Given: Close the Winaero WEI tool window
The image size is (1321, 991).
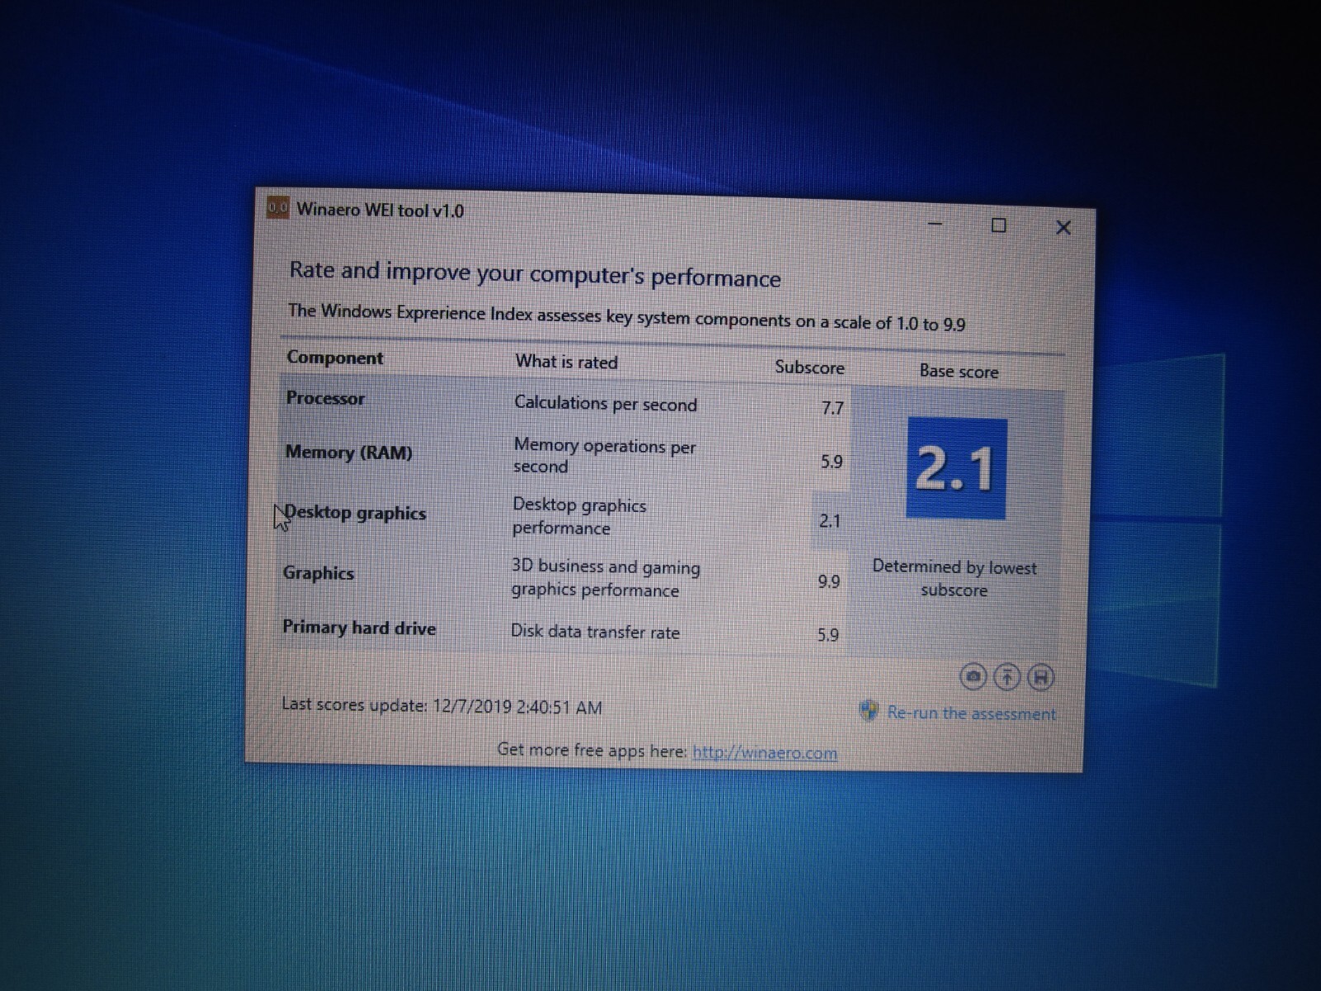Looking at the screenshot, I should pyautogui.click(x=1063, y=227).
